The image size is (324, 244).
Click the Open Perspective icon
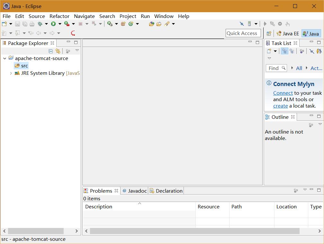[x=269, y=33]
